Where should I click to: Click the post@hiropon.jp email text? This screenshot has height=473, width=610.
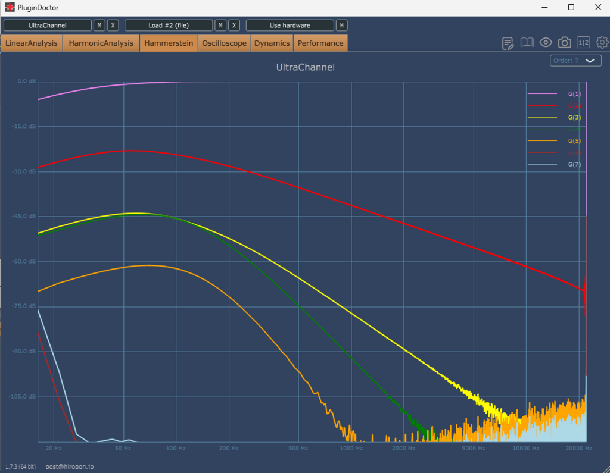pos(70,466)
